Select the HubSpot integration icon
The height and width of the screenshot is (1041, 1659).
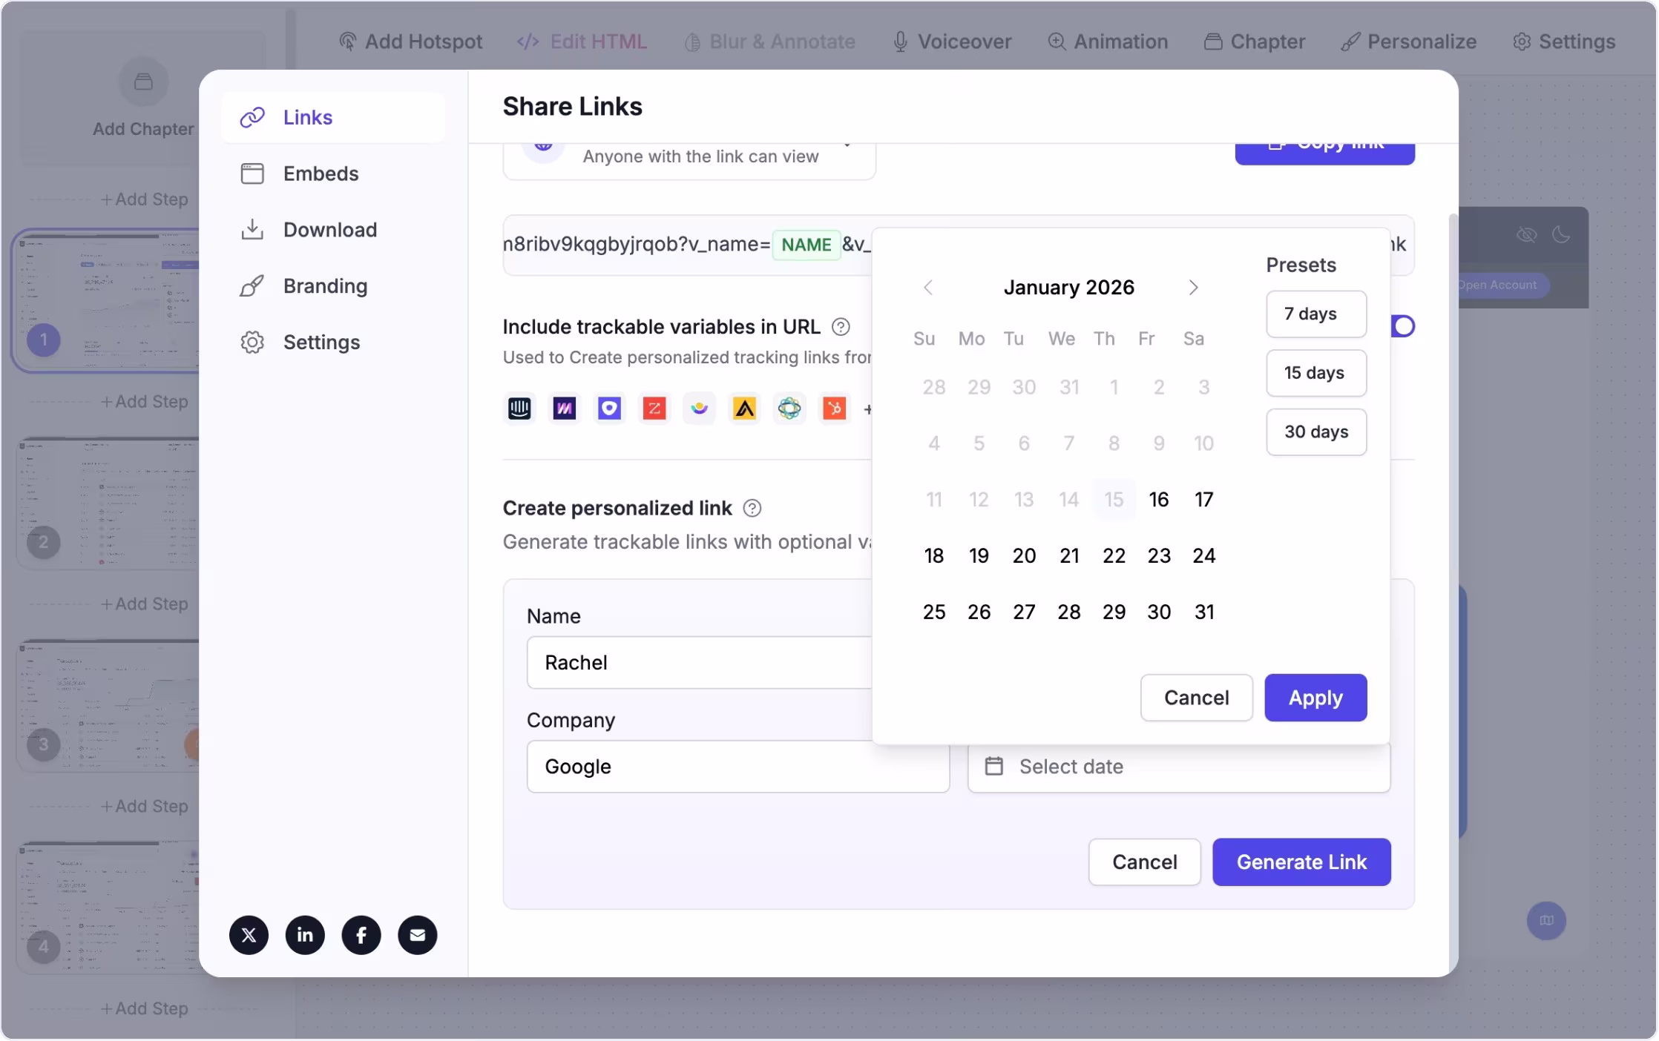click(x=834, y=408)
